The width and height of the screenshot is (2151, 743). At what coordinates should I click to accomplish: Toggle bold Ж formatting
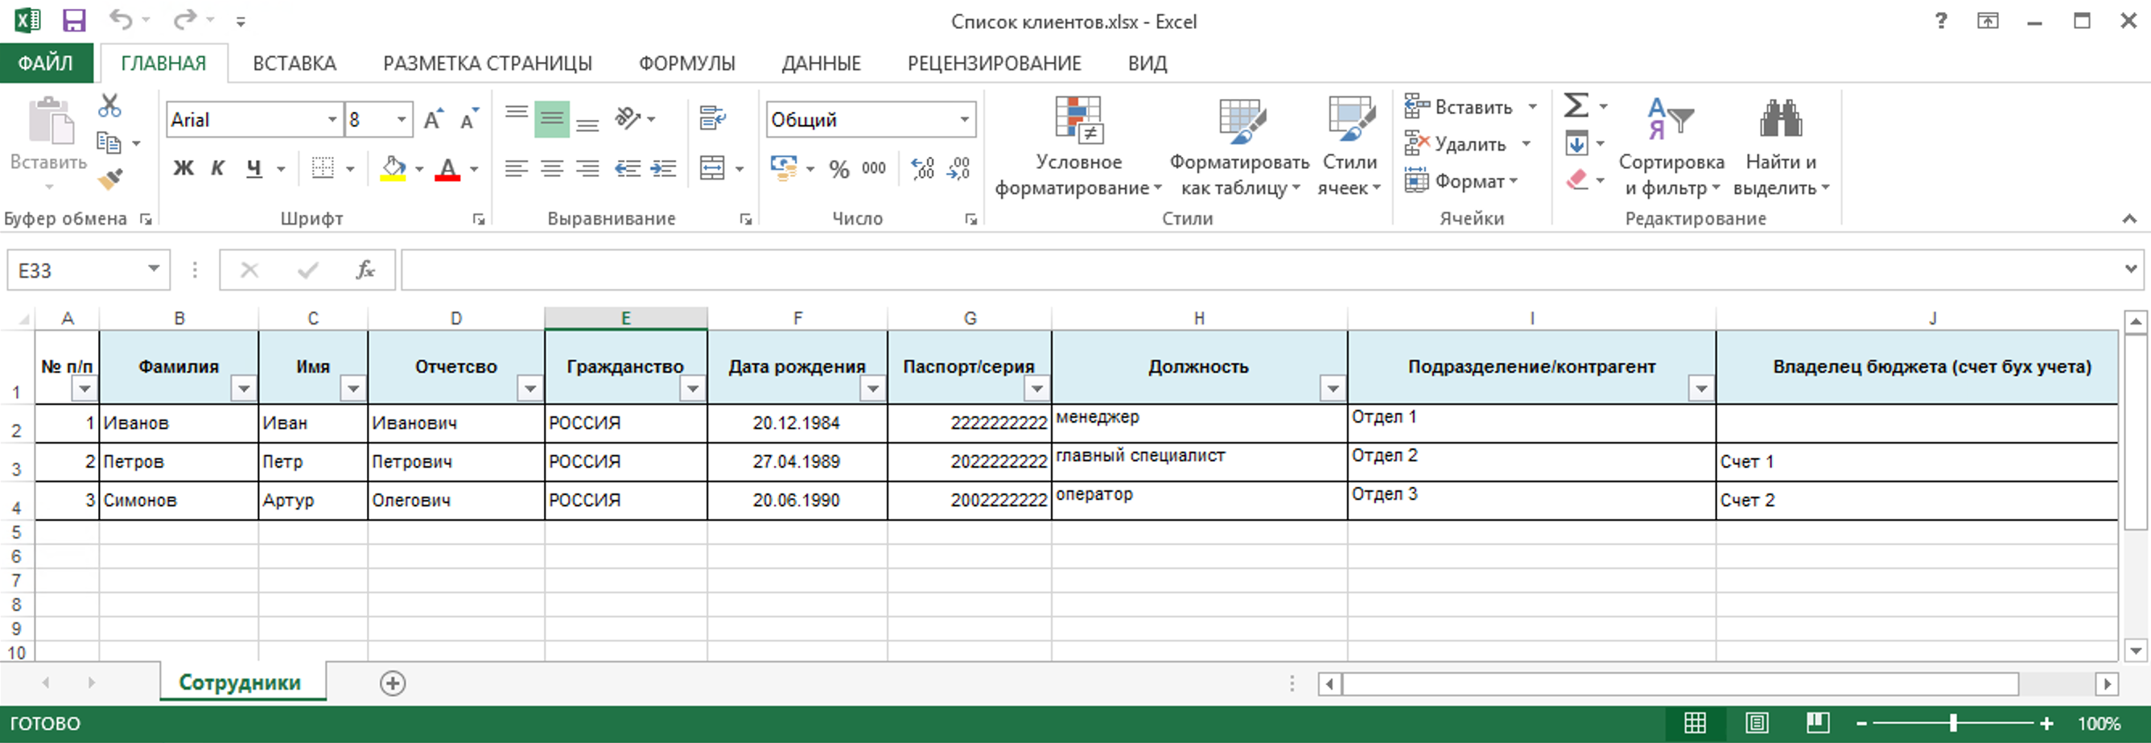pos(183,168)
